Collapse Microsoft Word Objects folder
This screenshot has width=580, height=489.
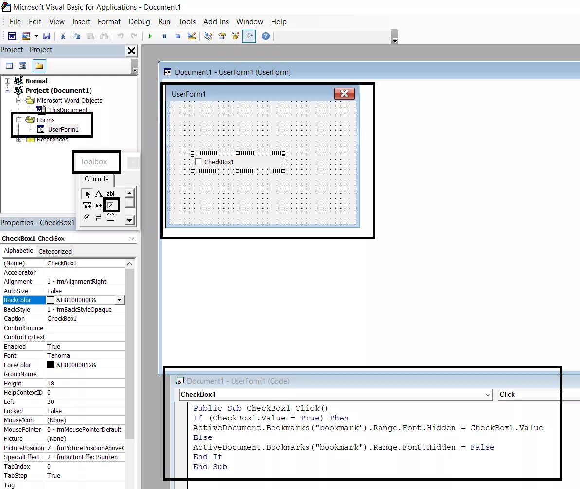[x=18, y=100]
